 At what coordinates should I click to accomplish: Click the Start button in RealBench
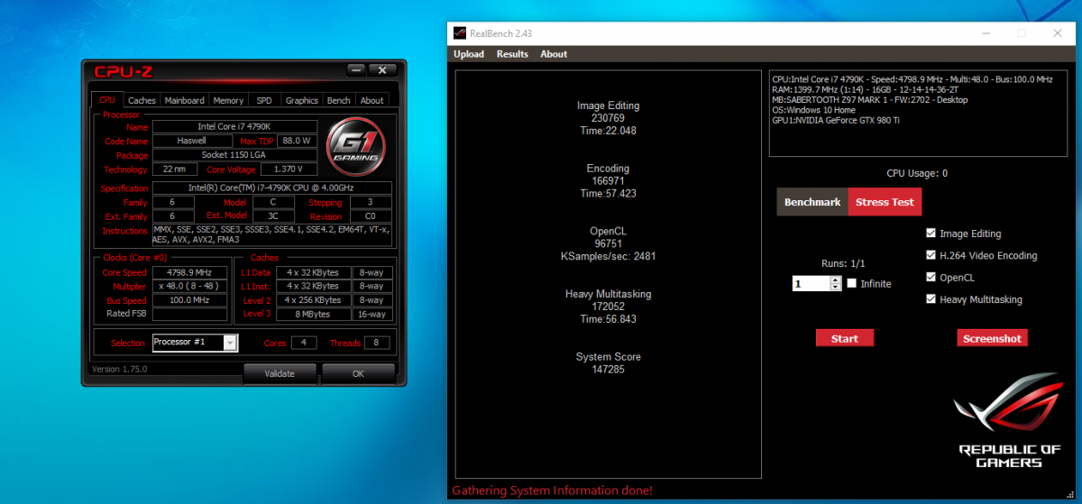click(x=845, y=338)
